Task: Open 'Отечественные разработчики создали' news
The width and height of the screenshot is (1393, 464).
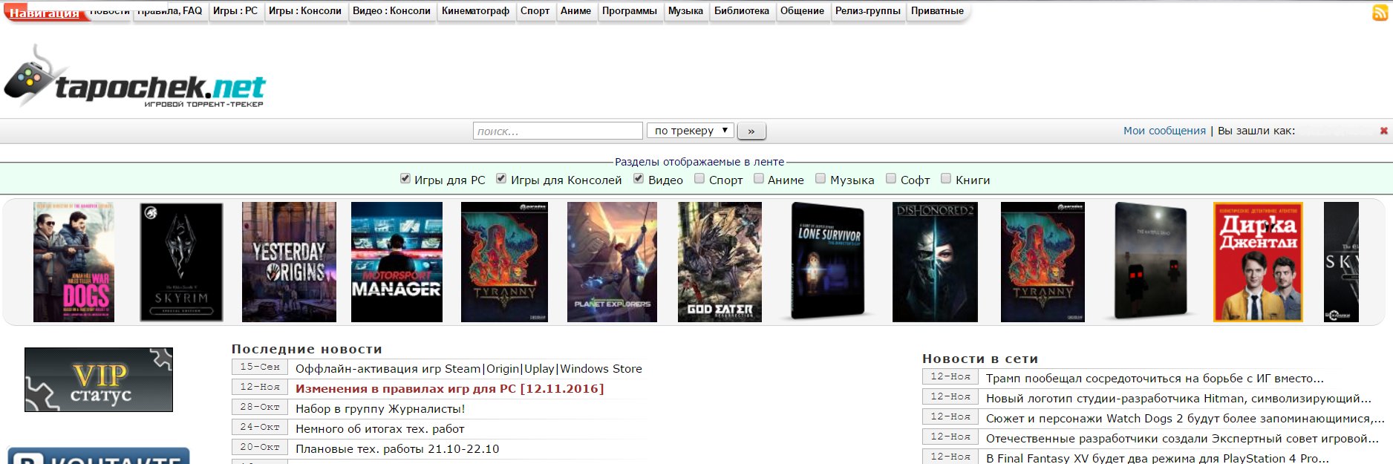Action: pyautogui.click(x=1182, y=439)
